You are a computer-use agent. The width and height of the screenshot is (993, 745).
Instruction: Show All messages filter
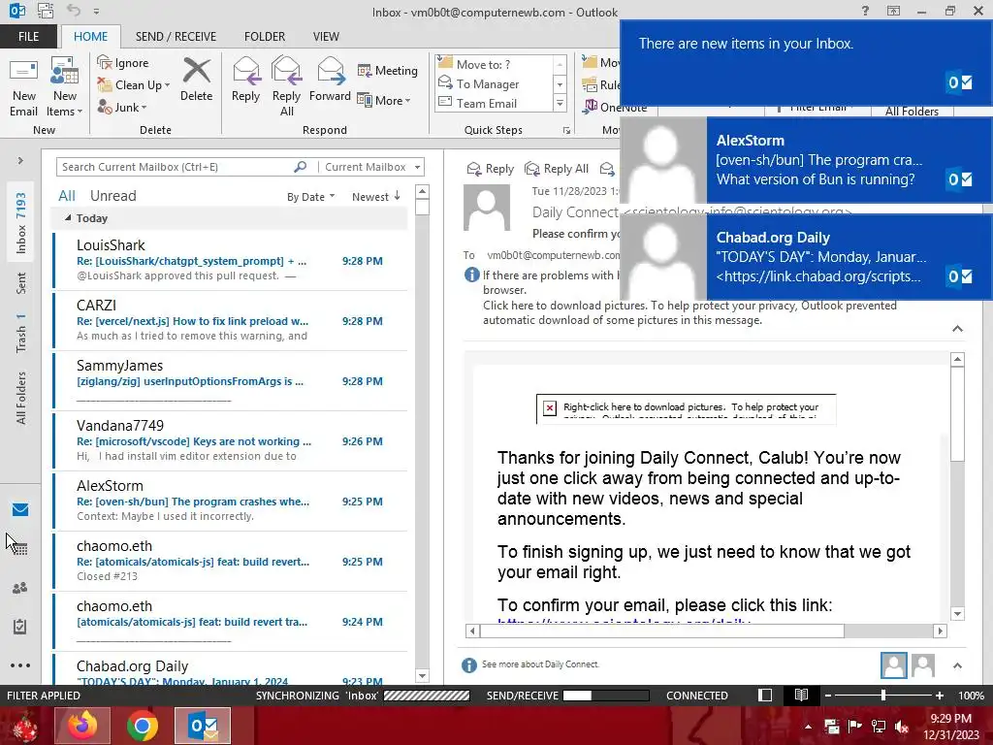pyautogui.click(x=67, y=196)
